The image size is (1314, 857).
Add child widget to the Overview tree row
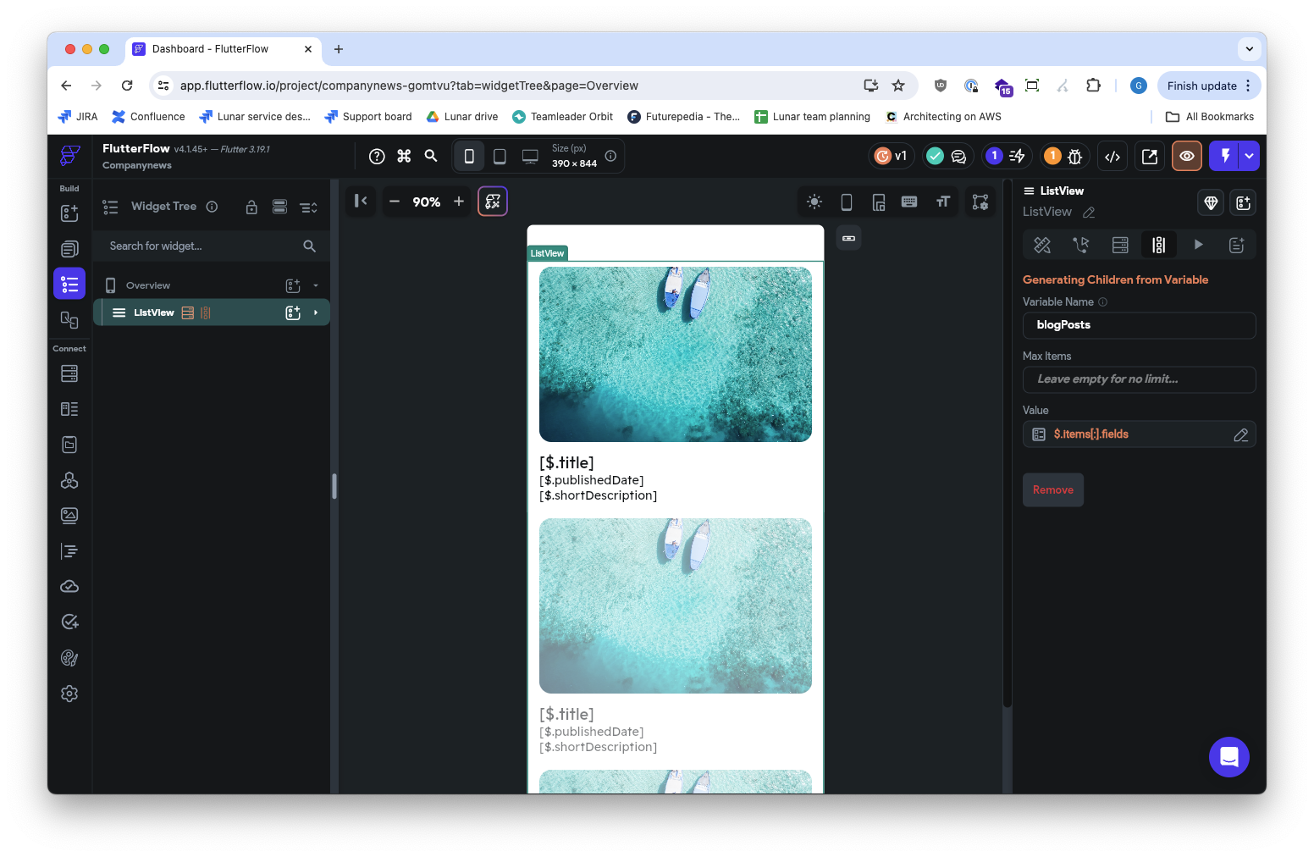click(x=293, y=286)
